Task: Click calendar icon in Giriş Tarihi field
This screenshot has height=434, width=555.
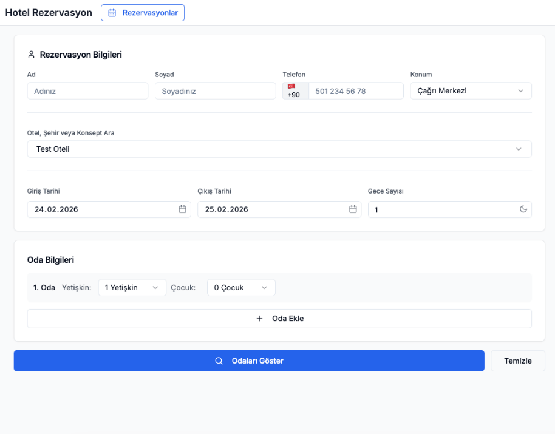Action: [x=182, y=209]
